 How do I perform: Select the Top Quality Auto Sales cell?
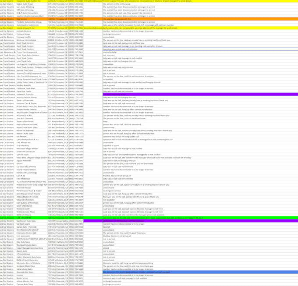pos(32,245)
